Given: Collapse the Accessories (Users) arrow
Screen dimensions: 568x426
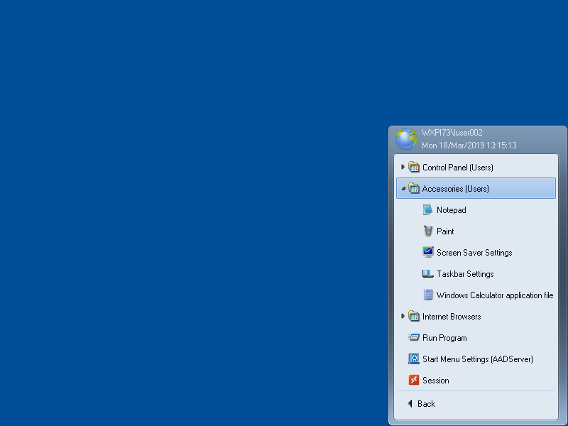Looking at the screenshot, I should 403,189.
